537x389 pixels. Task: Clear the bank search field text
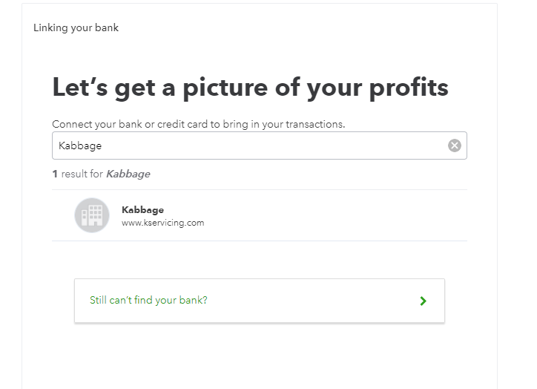point(455,146)
